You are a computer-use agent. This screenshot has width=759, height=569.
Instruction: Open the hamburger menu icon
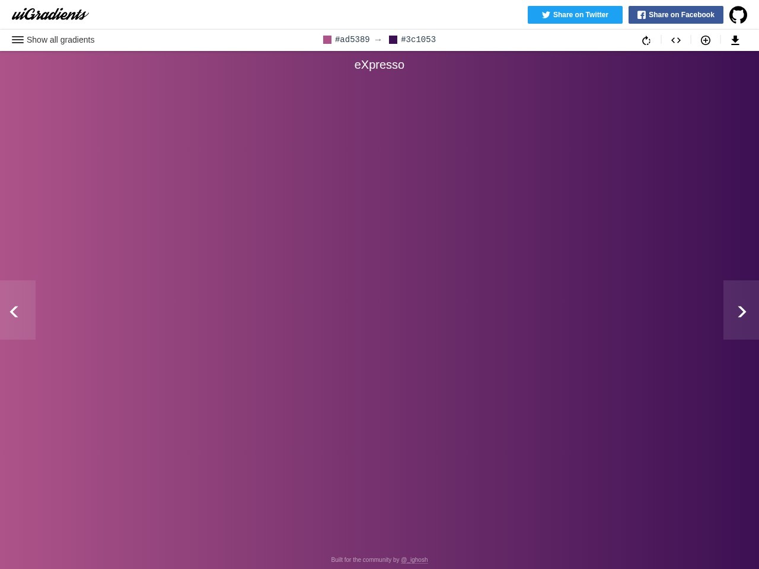click(x=18, y=40)
